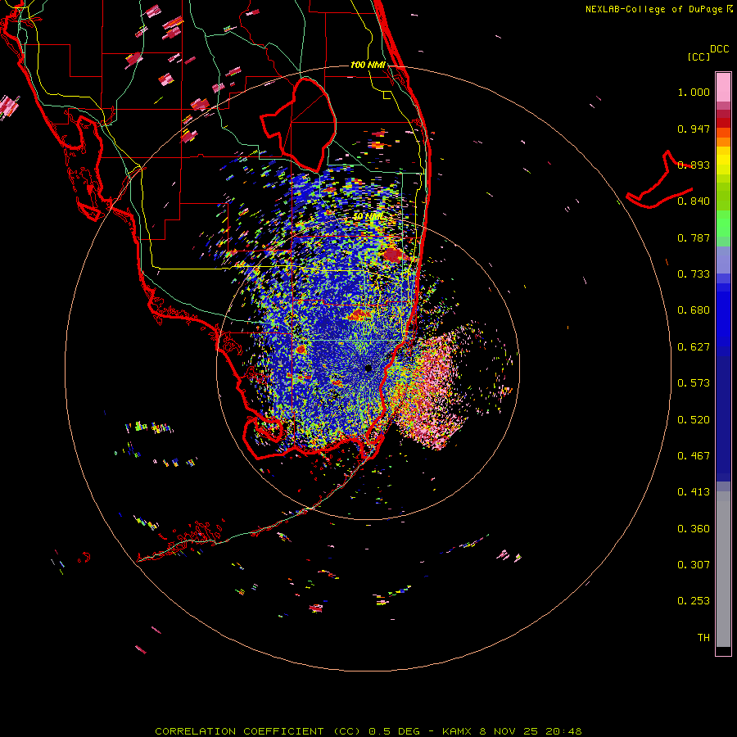
Task: Click the 0.947 color scale value
Action: click(x=694, y=129)
